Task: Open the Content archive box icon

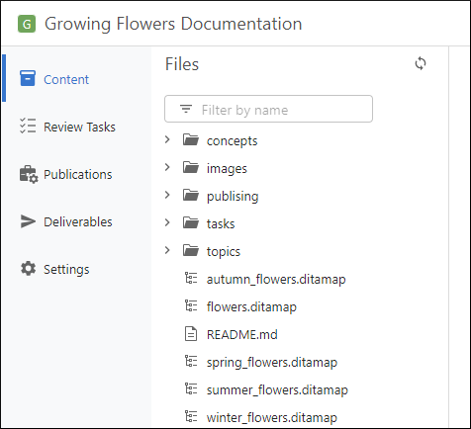Action: [x=28, y=78]
